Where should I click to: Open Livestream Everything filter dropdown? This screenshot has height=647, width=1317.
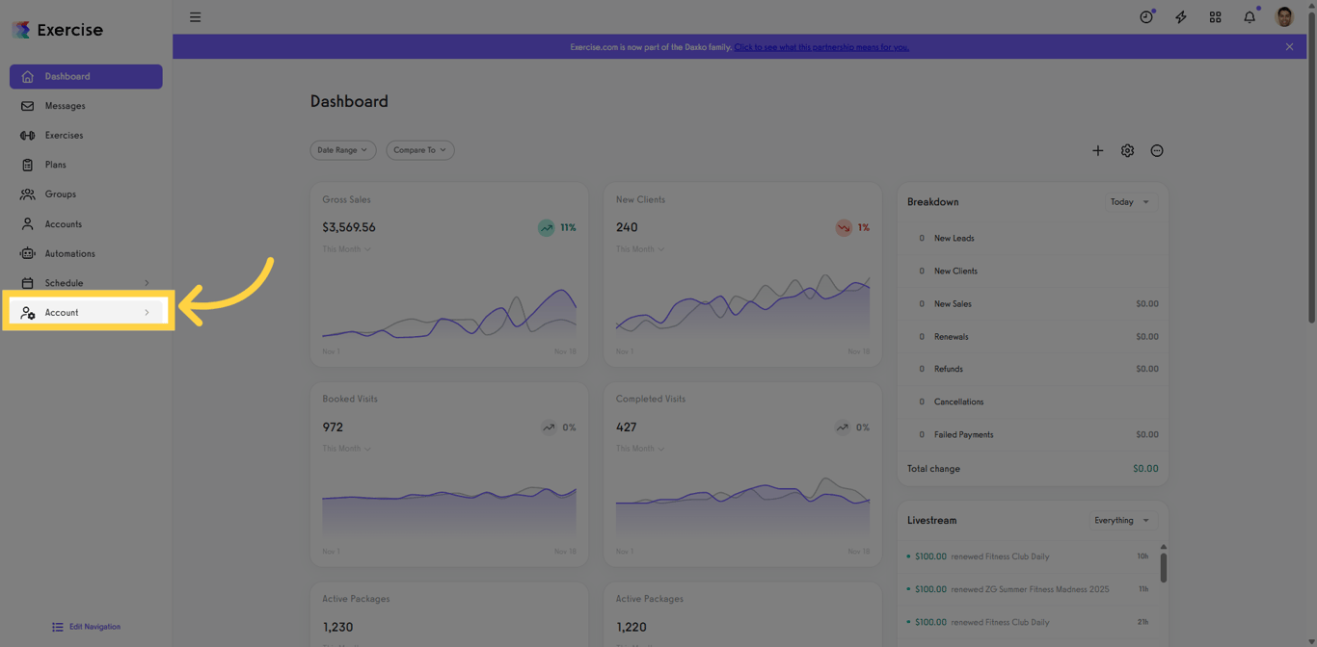[1121, 521]
